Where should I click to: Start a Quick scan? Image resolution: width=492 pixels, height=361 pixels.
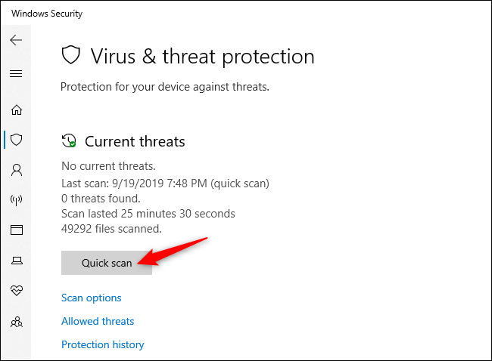(107, 263)
